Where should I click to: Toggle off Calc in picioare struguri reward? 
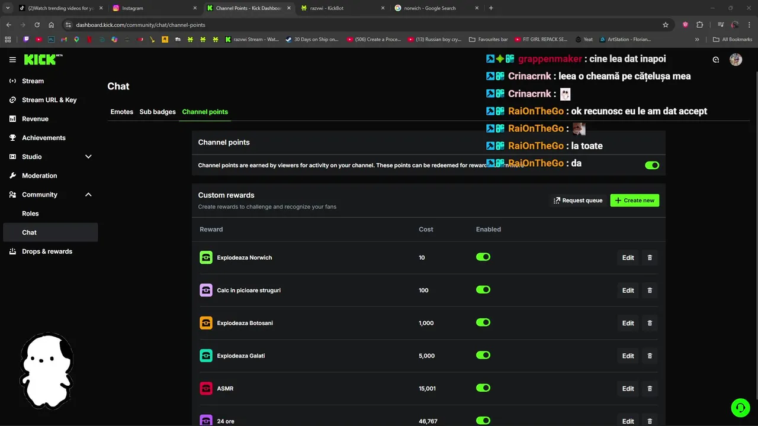click(x=483, y=290)
